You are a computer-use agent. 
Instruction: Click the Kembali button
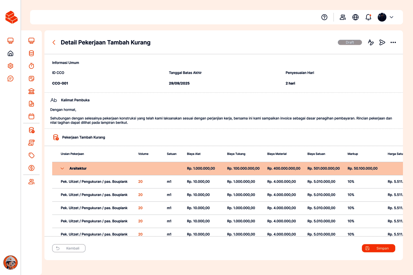[x=69, y=248]
